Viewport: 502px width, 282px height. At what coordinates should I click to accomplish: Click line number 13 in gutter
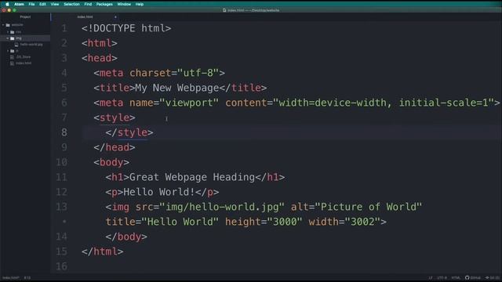(62, 207)
